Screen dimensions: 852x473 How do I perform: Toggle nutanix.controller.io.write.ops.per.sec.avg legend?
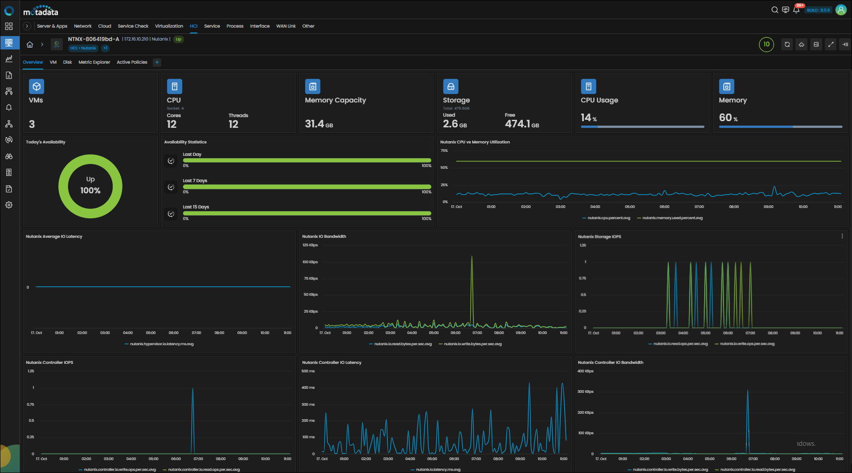point(117,469)
